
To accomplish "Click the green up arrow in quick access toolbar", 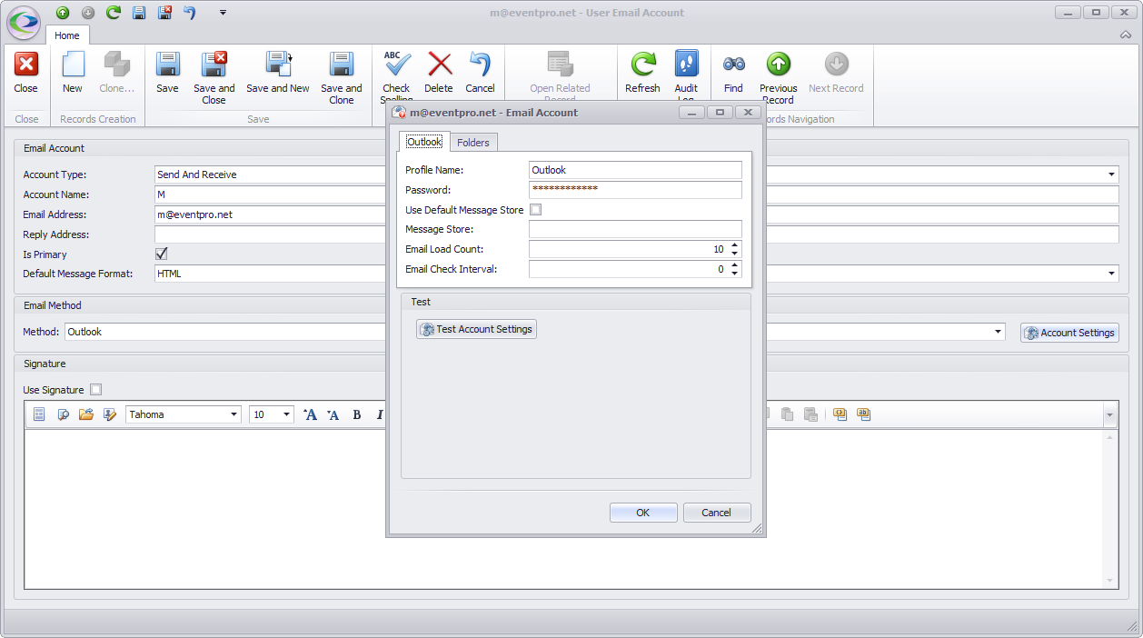I will pos(63,13).
